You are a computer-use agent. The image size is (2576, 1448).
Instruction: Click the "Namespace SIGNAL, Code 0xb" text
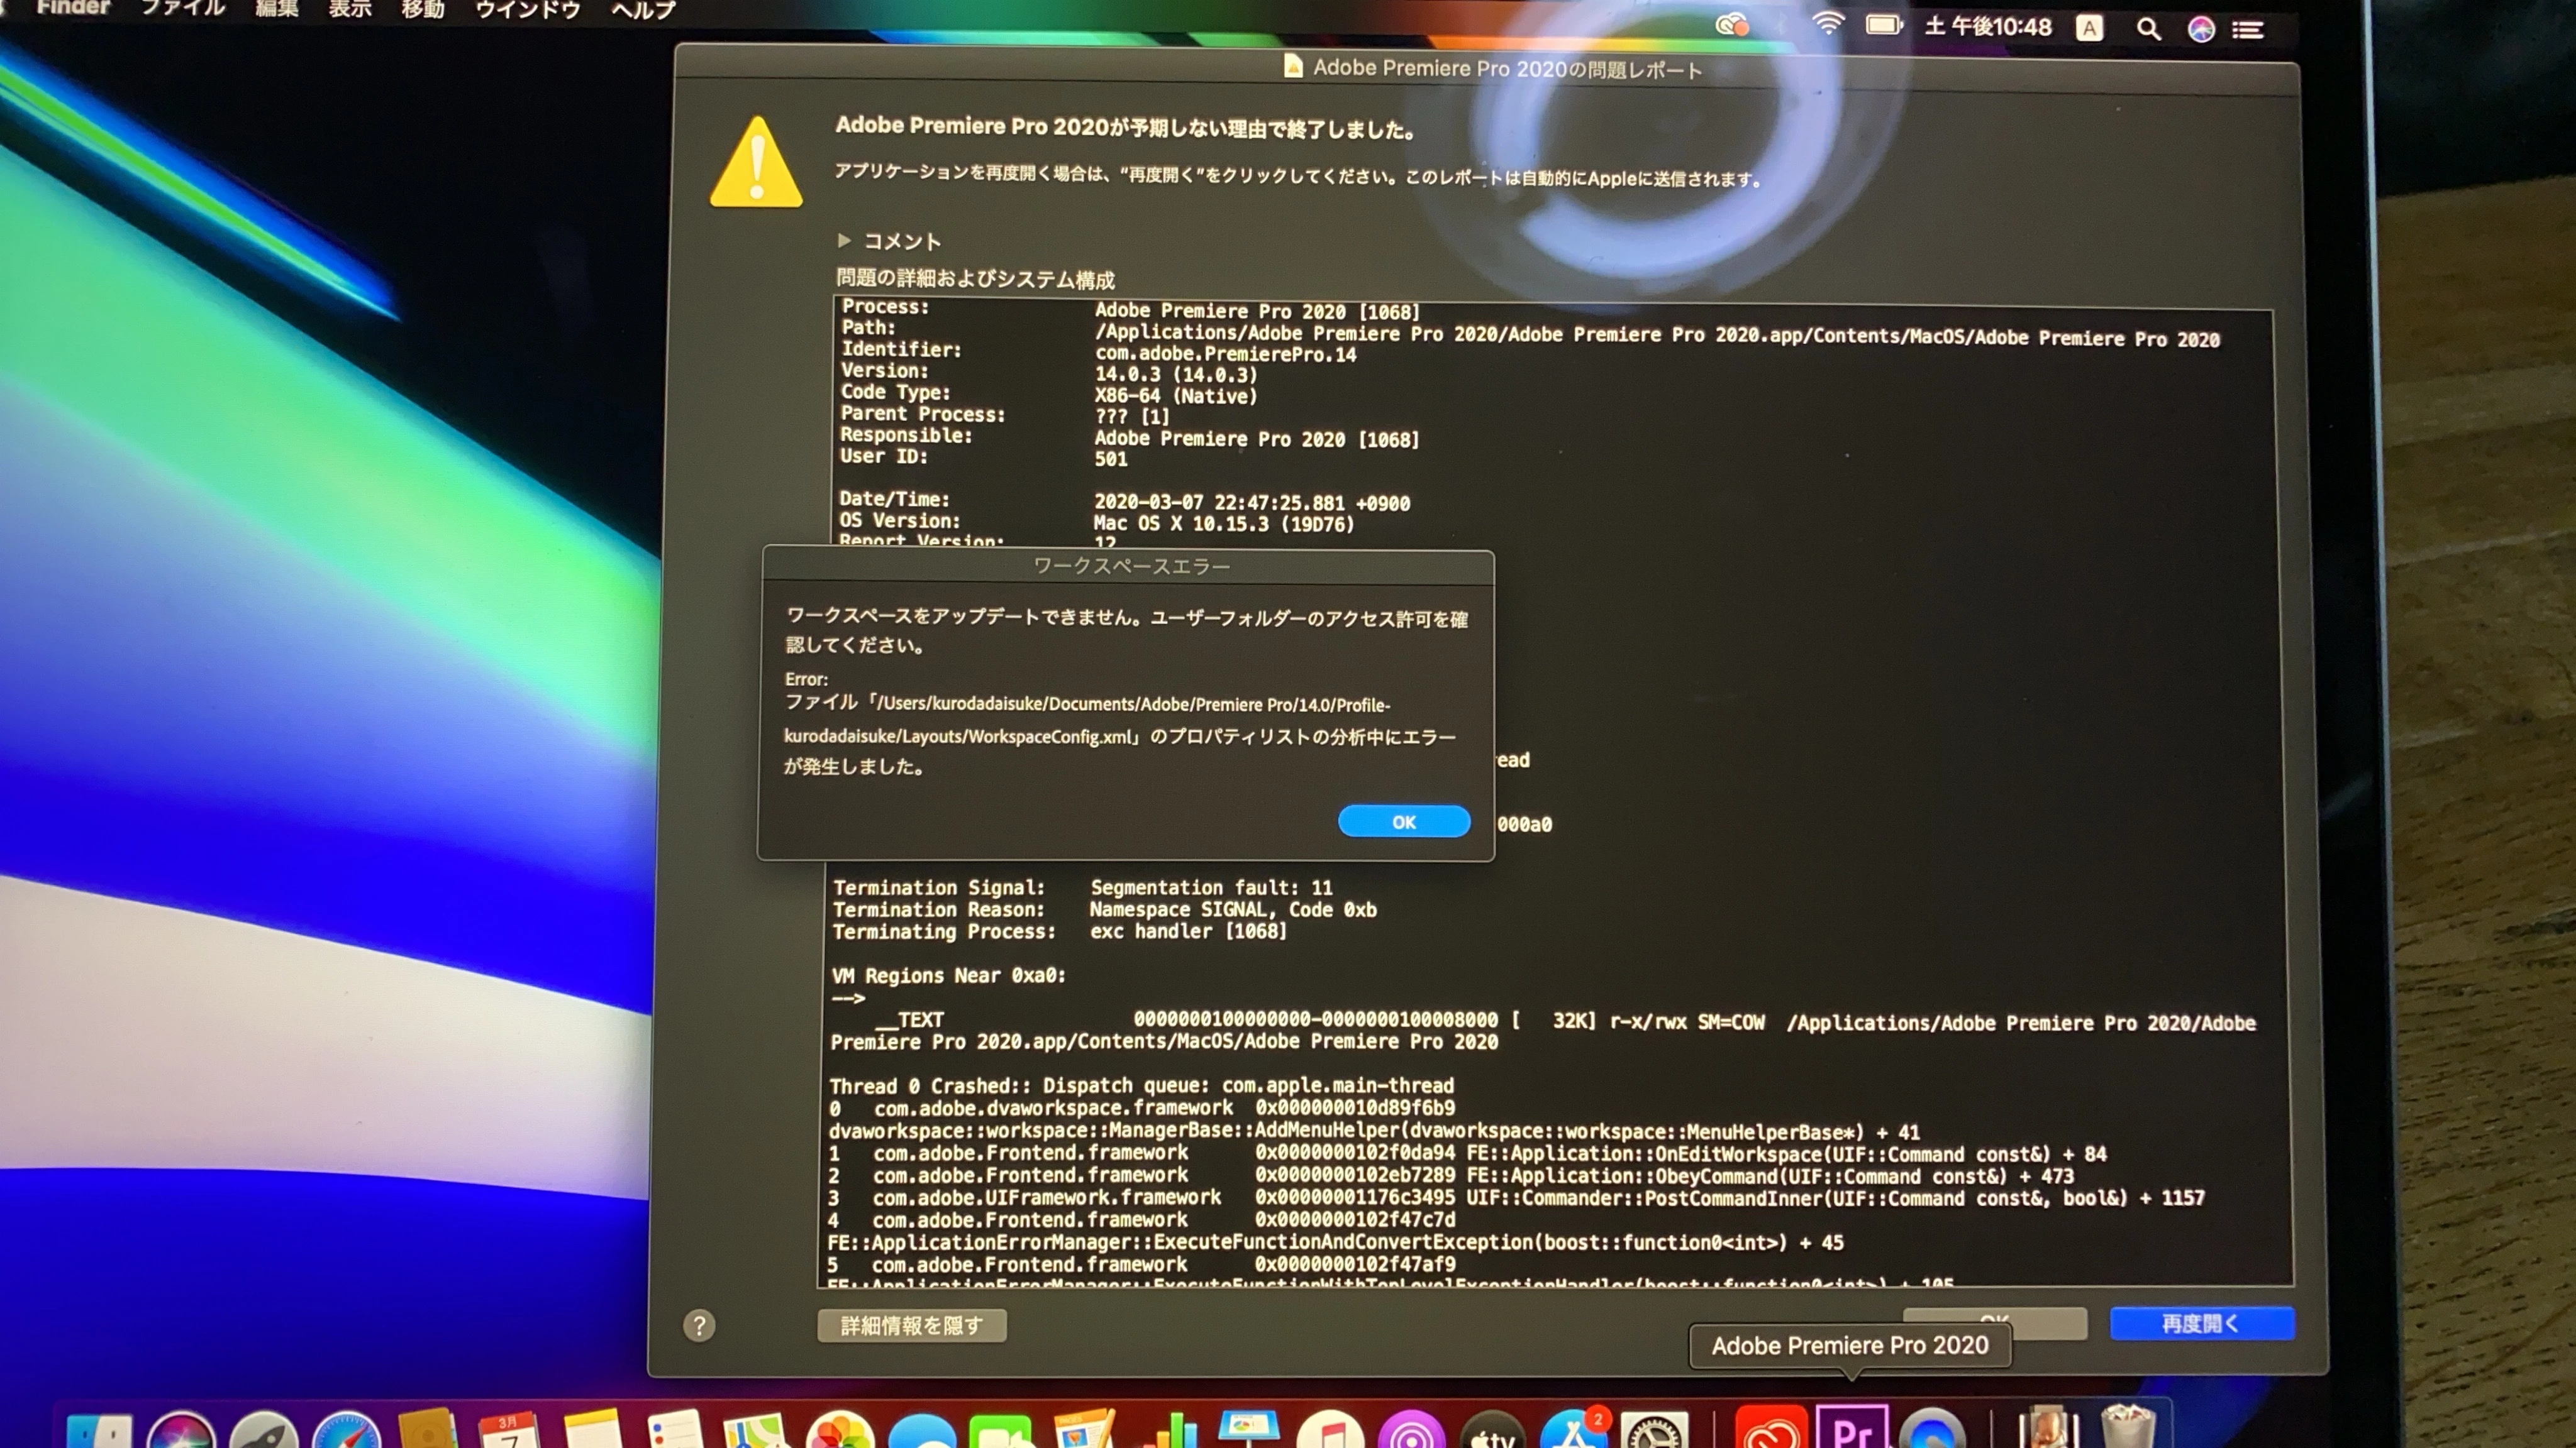click(x=1233, y=909)
